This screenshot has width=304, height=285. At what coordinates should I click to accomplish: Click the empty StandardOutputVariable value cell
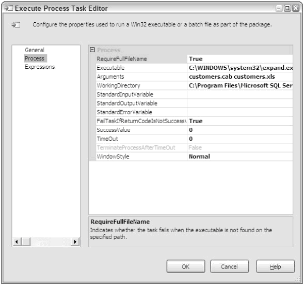240,103
